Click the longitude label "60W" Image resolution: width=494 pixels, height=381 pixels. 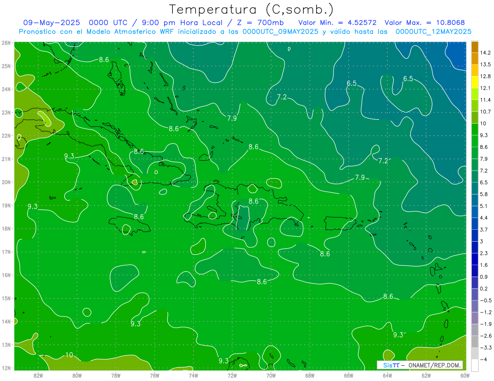pos(465,375)
